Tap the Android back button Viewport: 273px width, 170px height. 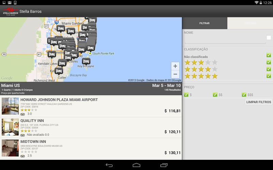pos(109,165)
